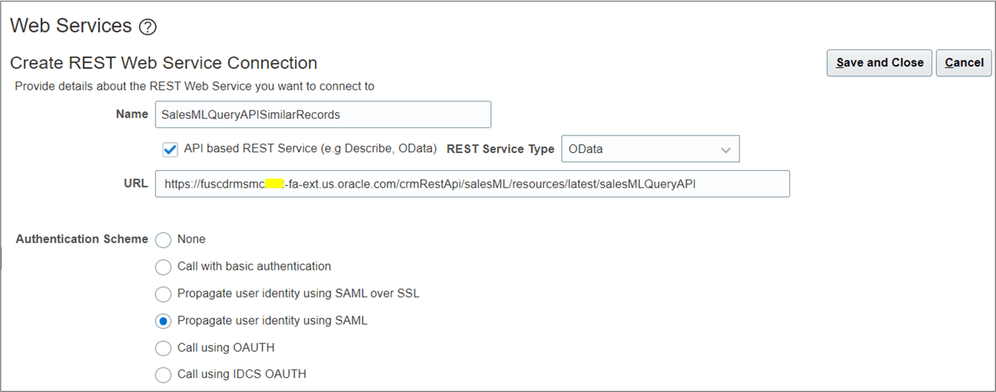The height and width of the screenshot is (392, 996).
Task: Click inside the Name input field
Action: [x=322, y=114]
